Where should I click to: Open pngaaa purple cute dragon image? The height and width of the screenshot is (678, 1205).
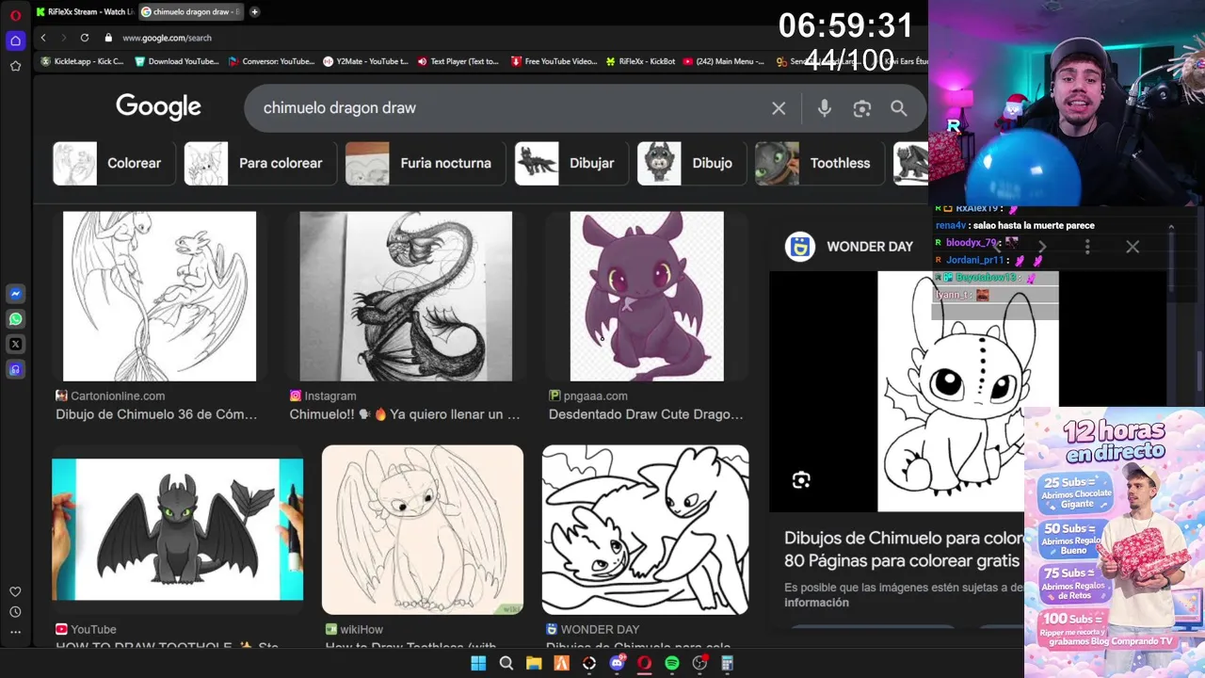click(647, 296)
